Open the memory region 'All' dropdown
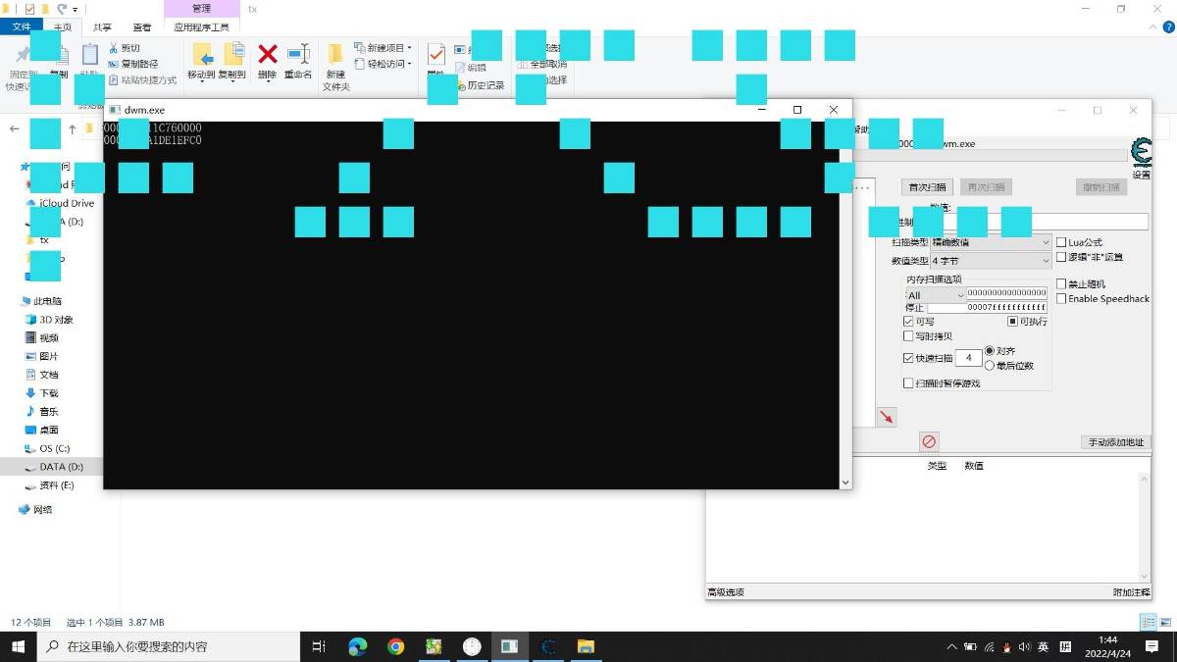Screen dimensions: 1177x662 tap(936, 295)
